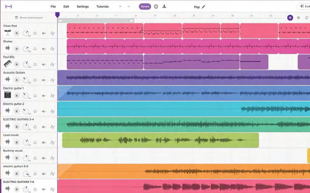Viewport: 310px width, 193px height.
Task: Toggle cycle loop icon at top right
Action: (x=307, y=18)
